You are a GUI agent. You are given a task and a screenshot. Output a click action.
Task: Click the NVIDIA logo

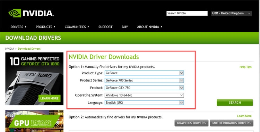click(31, 13)
